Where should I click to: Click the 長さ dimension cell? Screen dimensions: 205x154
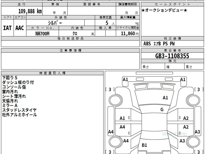153,66
